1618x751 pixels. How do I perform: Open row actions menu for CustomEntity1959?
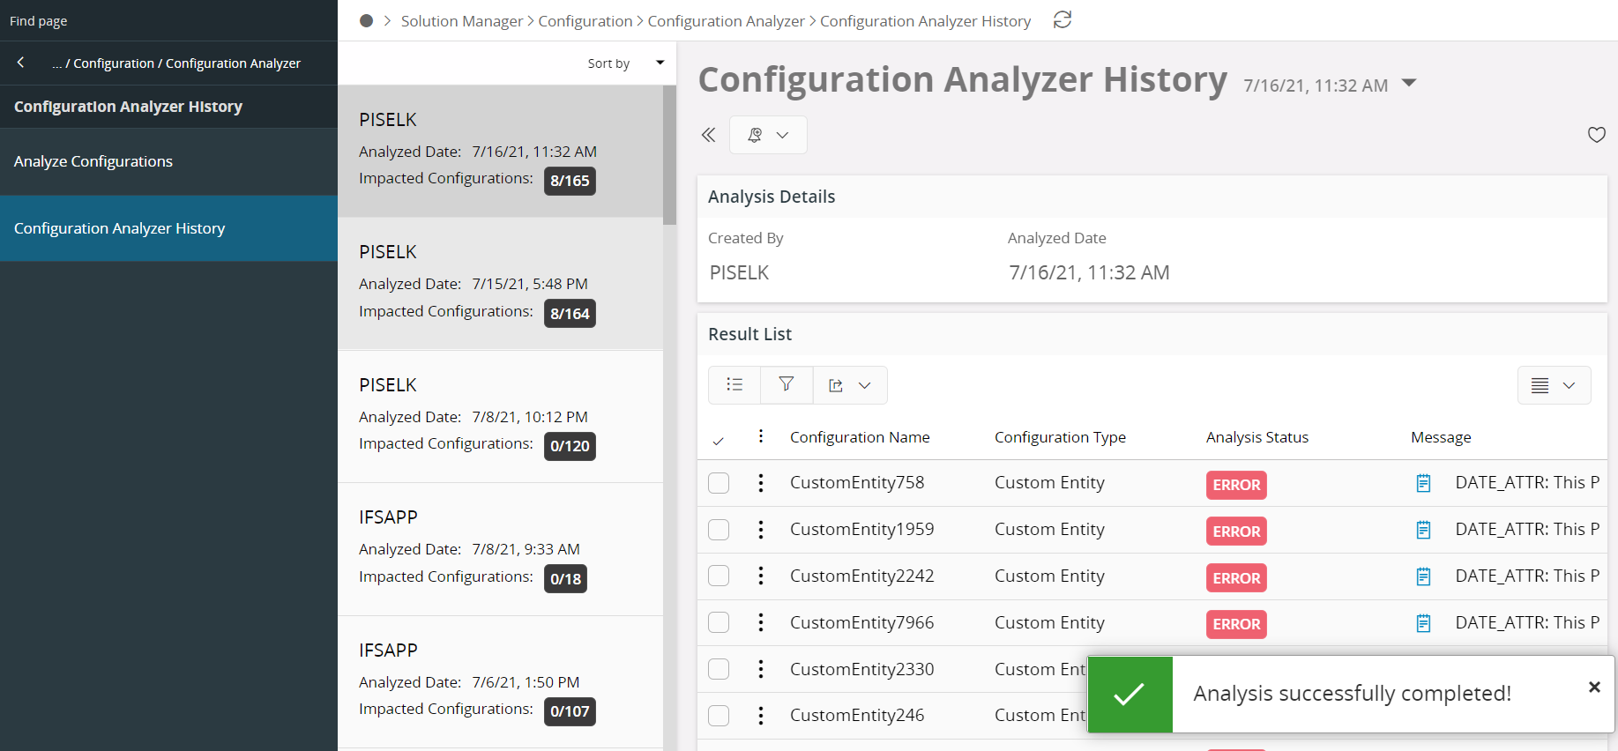tap(761, 530)
